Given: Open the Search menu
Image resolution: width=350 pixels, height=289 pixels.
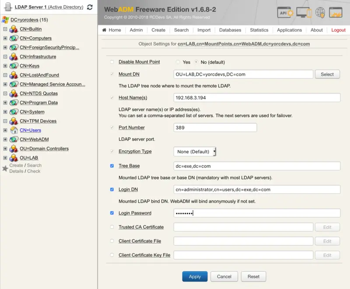Looking at the screenshot, I should coord(181,30).
